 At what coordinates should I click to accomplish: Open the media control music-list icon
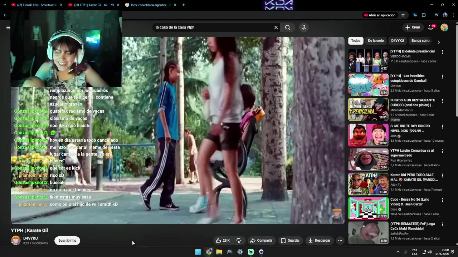click(x=437, y=15)
